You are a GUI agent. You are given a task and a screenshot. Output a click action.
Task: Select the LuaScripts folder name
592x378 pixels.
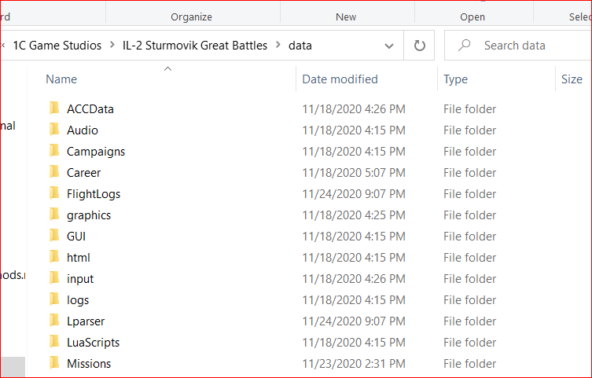94,343
